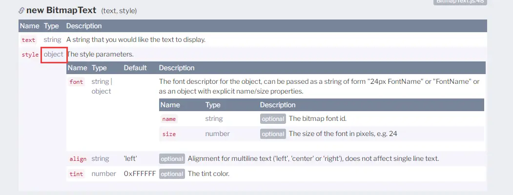Click the "object" type link for style
This screenshot has width=513, height=195.
tap(53, 55)
